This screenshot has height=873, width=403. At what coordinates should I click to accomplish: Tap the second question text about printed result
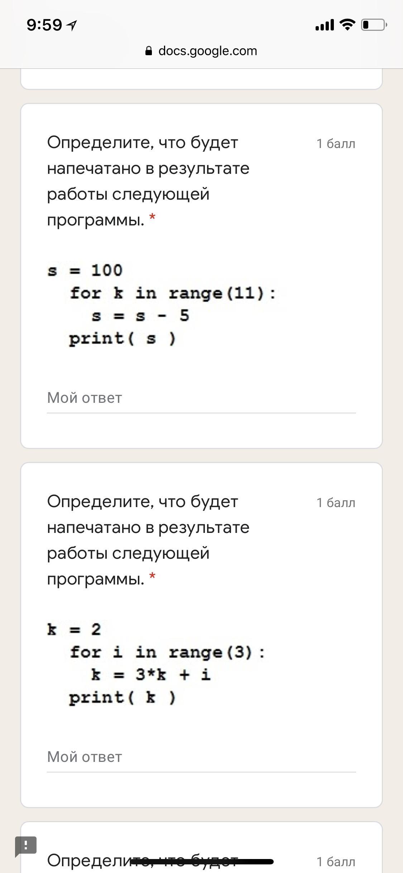[x=148, y=540]
